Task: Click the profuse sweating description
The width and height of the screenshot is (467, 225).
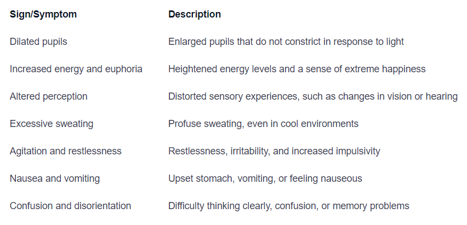Action: point(263,124)
